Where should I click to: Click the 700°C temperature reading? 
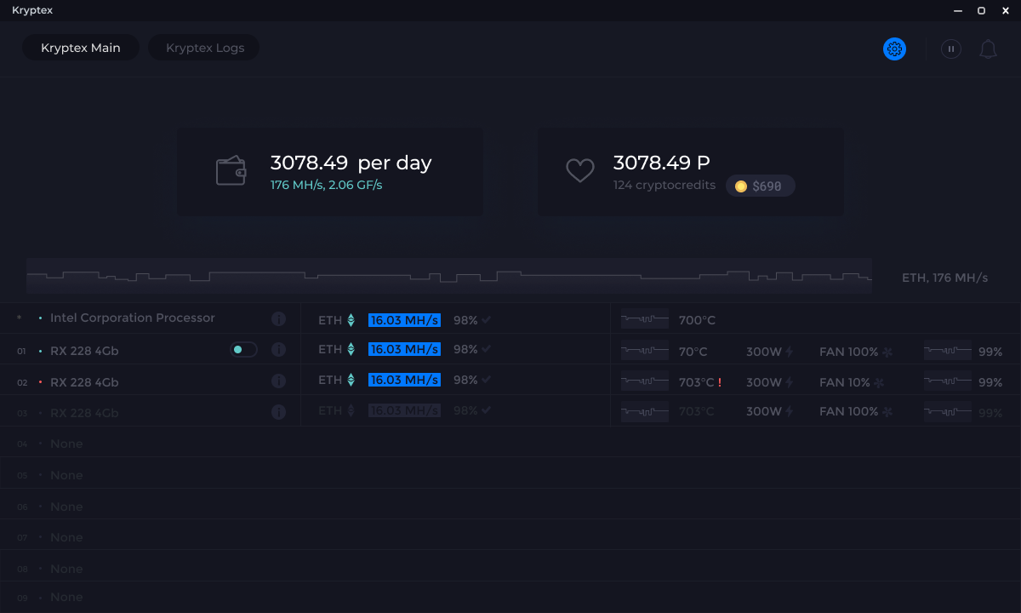click(x=697, y=321)
